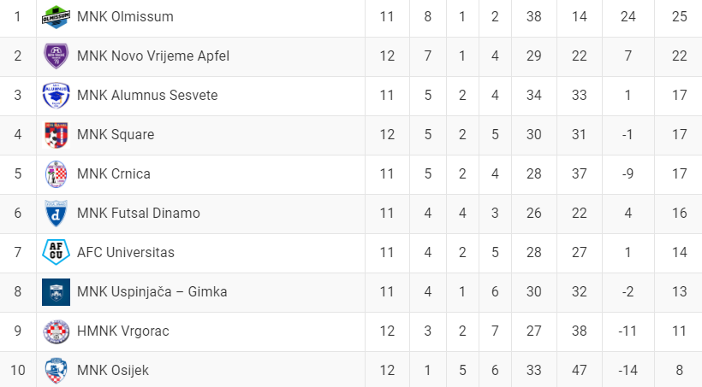
Task: Click the purple Novo Vrijeme Apfel crest
Action: [x=56, y=56]
